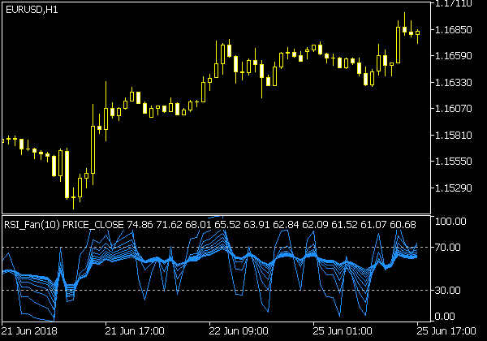Click the RSI_Fan(10) PRICE_CLOSE indicator label
The image size is (487, 341).
pos(61,224)
